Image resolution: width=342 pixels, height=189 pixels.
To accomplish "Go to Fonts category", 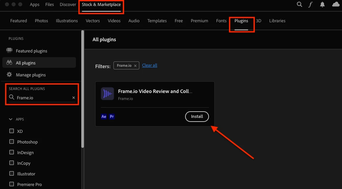I will 221,21.
